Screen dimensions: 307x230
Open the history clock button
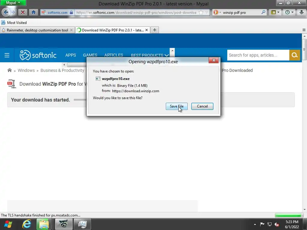click(x=289, y=13)
